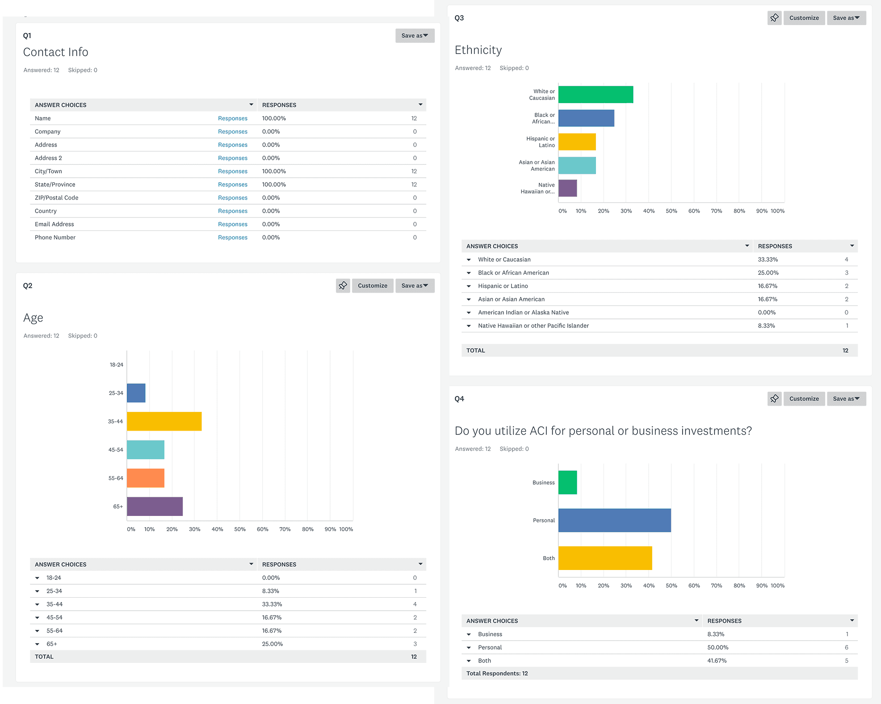Open Save as menu for Q3

coord(846,18)
